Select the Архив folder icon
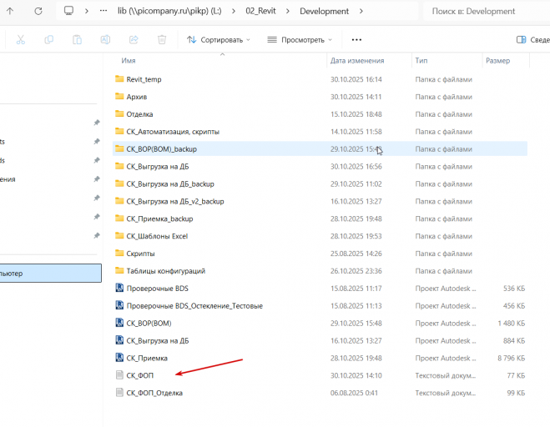This screenshot has height=427, width=550. 119,97
